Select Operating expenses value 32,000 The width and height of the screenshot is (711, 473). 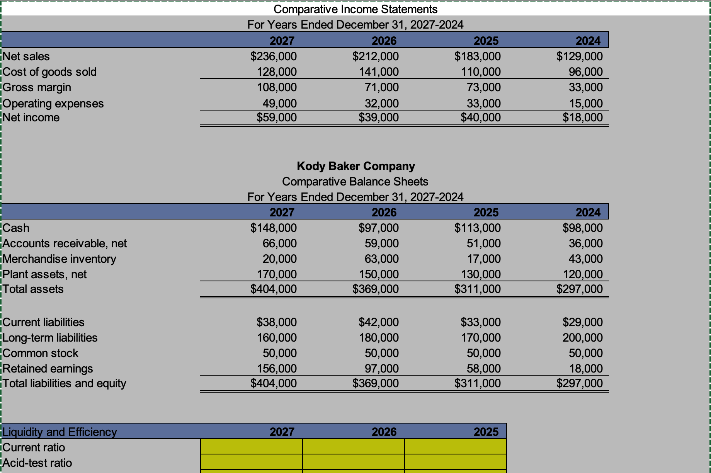tap(382, 104)
